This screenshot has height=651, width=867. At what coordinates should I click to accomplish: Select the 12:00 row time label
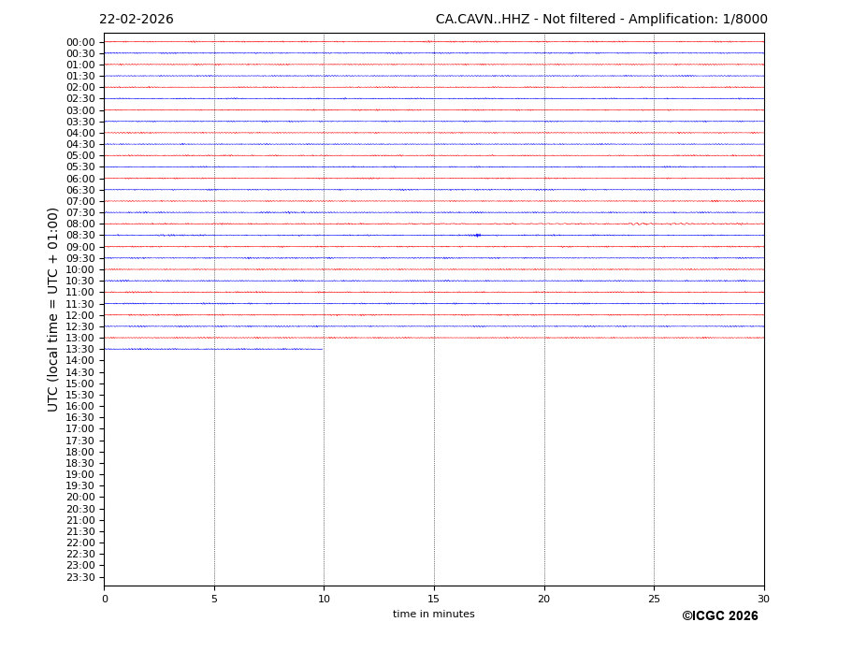tap(80, 315)
